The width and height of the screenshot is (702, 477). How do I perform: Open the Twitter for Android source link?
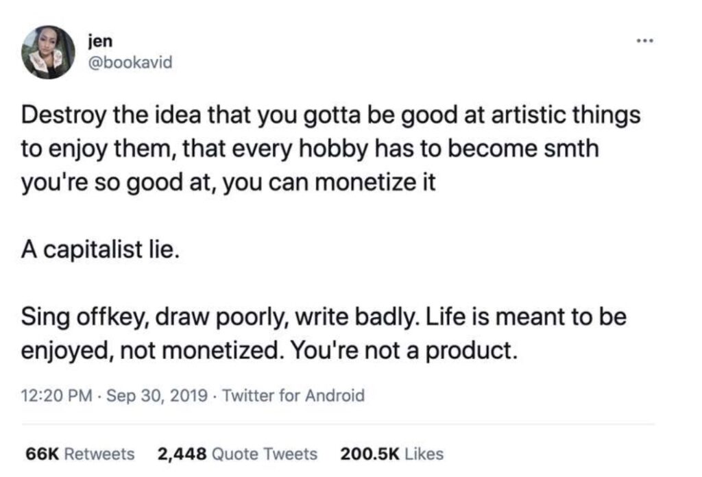pos(293,395)
